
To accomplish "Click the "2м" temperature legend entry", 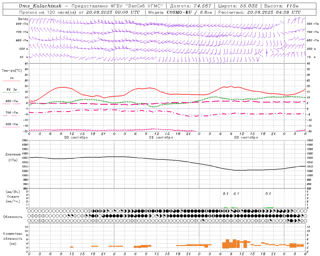I will pyautogui.click(x=12, y=78).
